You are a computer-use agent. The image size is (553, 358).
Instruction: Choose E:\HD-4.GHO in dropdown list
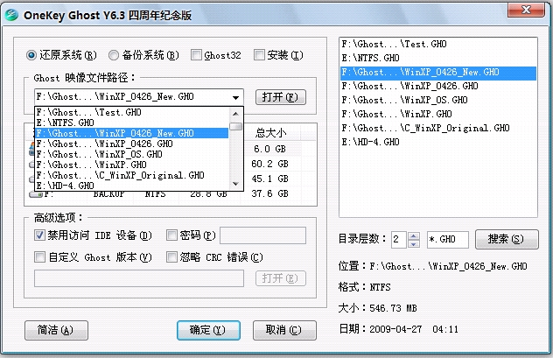pyautogui.click(x=132, y=186)
